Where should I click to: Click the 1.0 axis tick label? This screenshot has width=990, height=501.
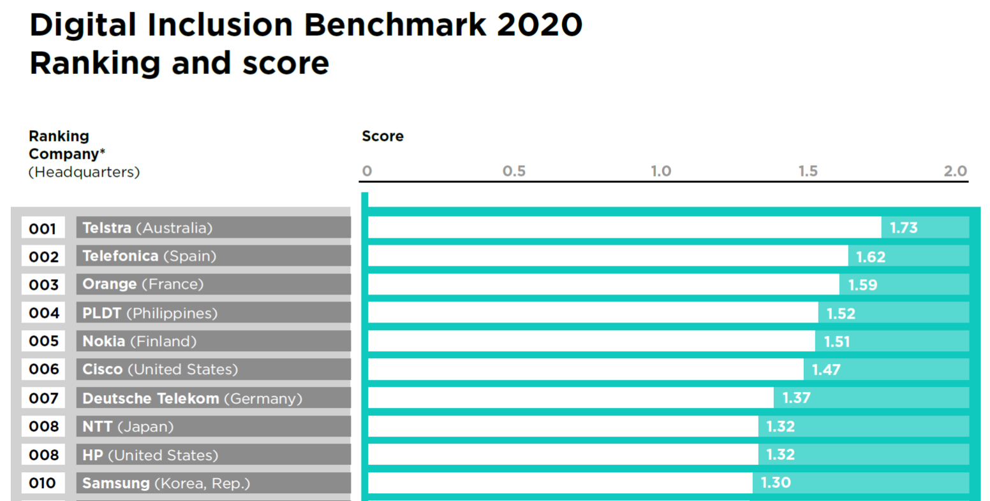(661, 171)
